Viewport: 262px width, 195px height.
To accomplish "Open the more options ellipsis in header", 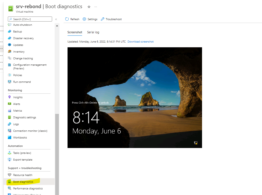I will (x=96, y=7).
